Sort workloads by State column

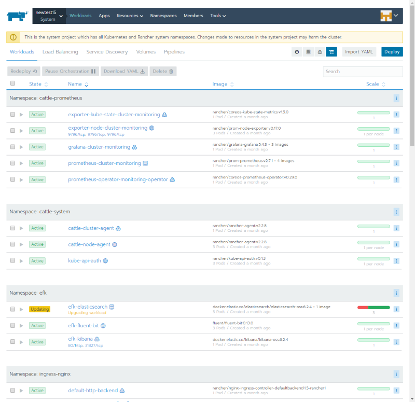38,84
